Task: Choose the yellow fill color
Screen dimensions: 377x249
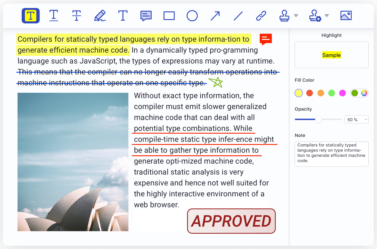Action: coord(298,93)
